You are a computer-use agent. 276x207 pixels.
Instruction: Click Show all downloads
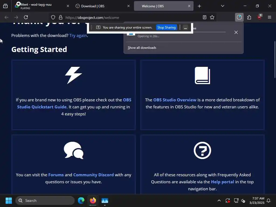[142, 48]
